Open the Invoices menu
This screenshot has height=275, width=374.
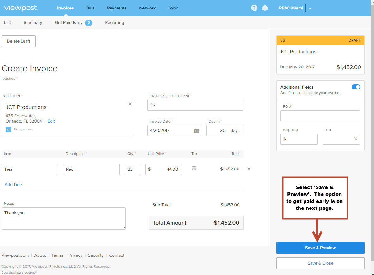pyautogui.click(x=65, y=8)
